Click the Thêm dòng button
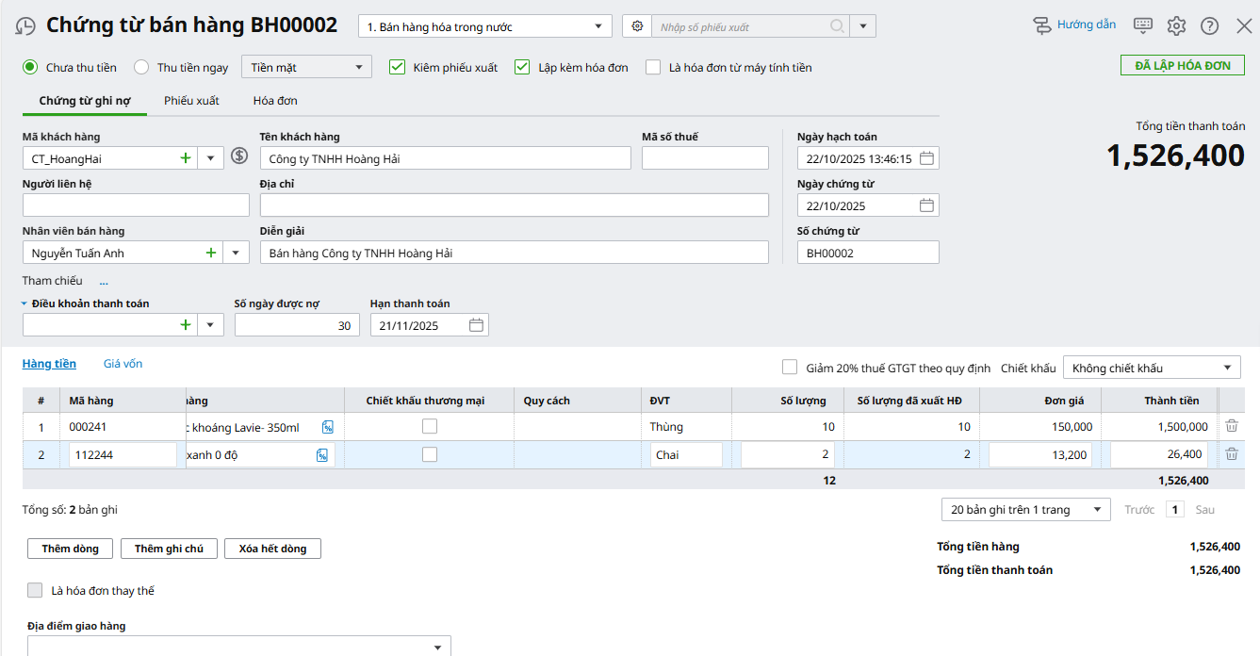This screenshot has height=656, width=1260. click(70, 549)
